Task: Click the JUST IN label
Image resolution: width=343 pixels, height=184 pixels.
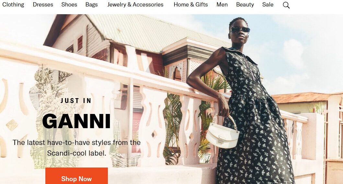Action: 76,101
